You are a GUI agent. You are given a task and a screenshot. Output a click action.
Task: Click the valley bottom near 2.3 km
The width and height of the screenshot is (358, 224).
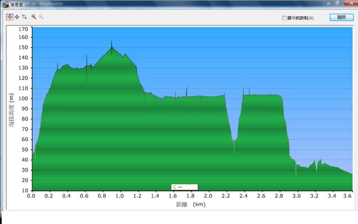(x=234, y=140)
